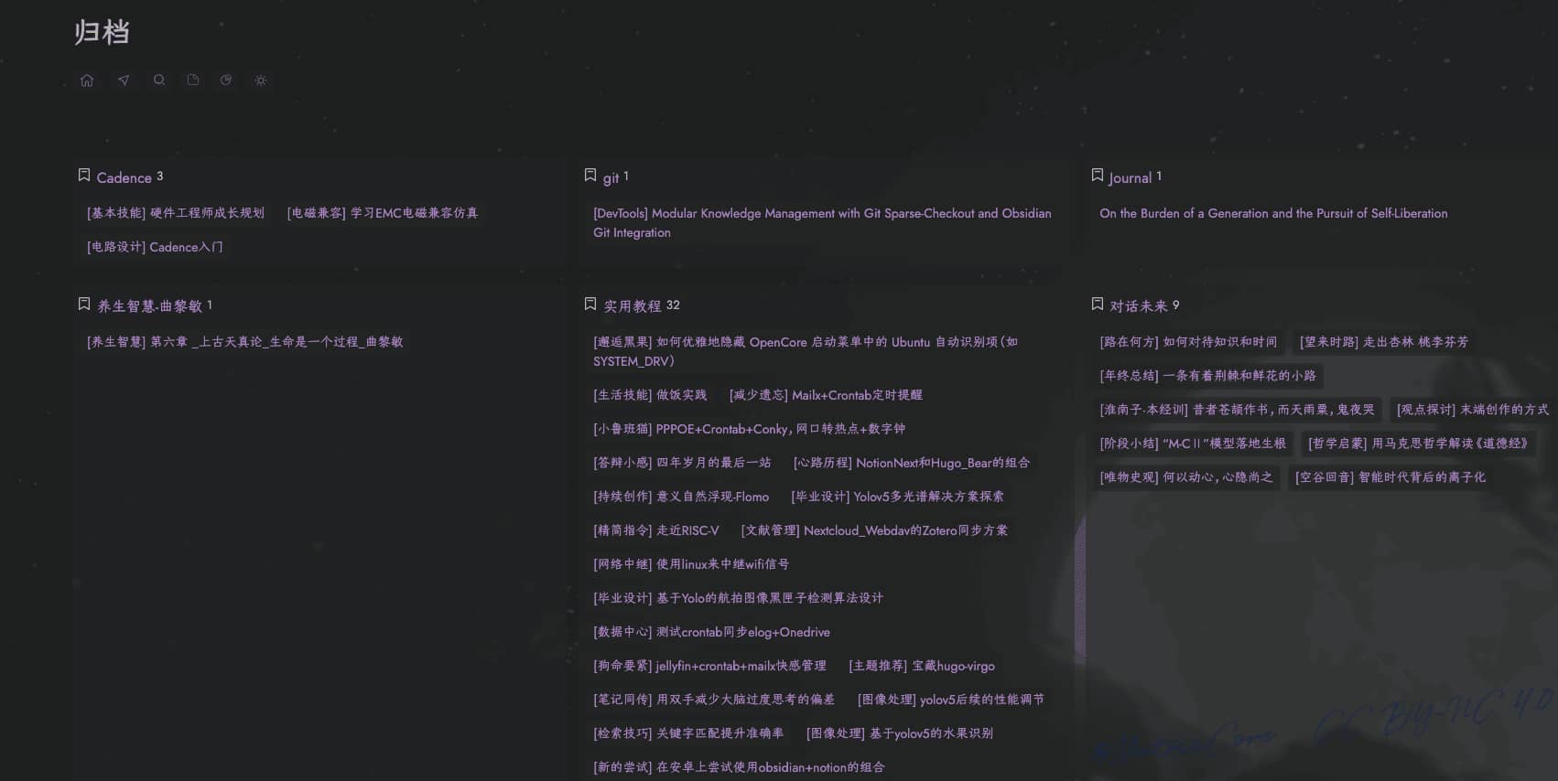Toggle light theme with the sun icon
This screenshot has width=1558, height=781.
(x=261, y=80)
